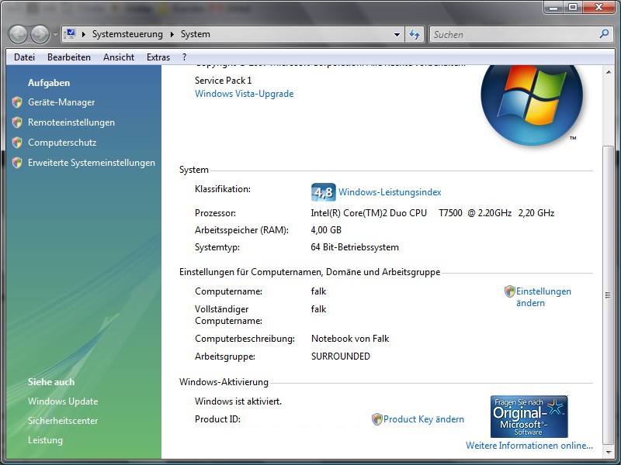The image size is (621, 465).
Task: Maximize the System window
Action: pyautogui.click(x=573, y=7)
